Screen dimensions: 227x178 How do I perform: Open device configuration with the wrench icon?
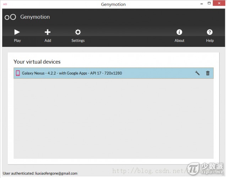(x=197, y=73)
